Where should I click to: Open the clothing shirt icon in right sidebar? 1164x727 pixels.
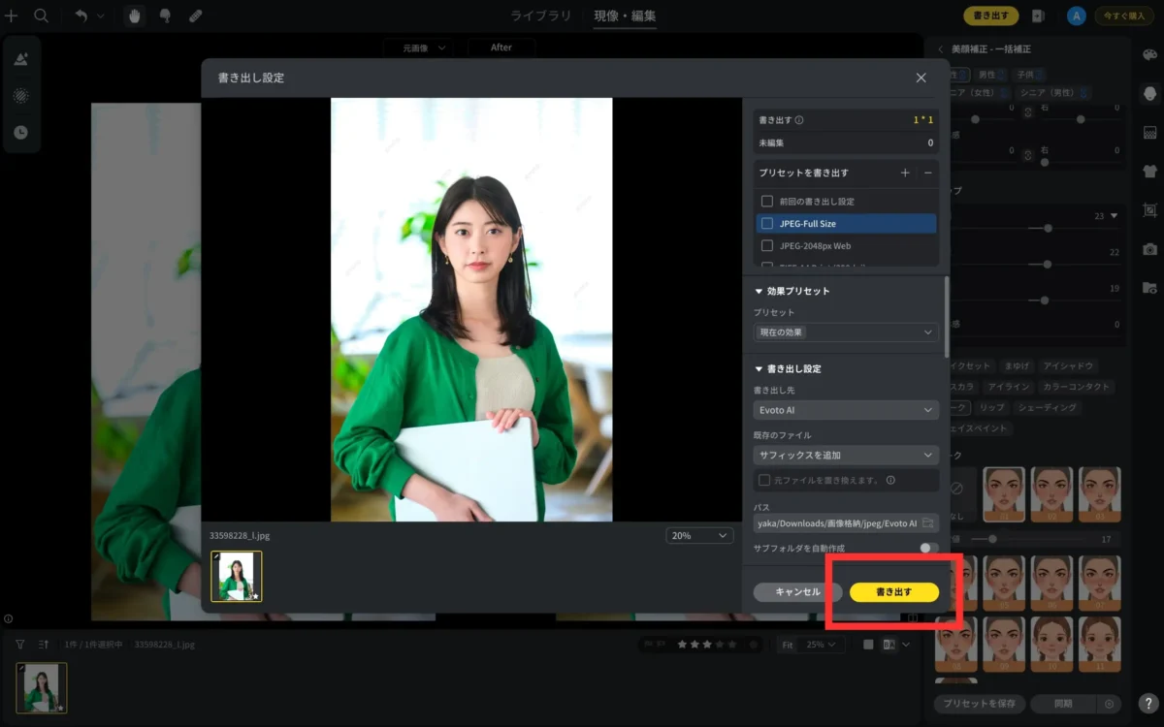click(1150, 171)
